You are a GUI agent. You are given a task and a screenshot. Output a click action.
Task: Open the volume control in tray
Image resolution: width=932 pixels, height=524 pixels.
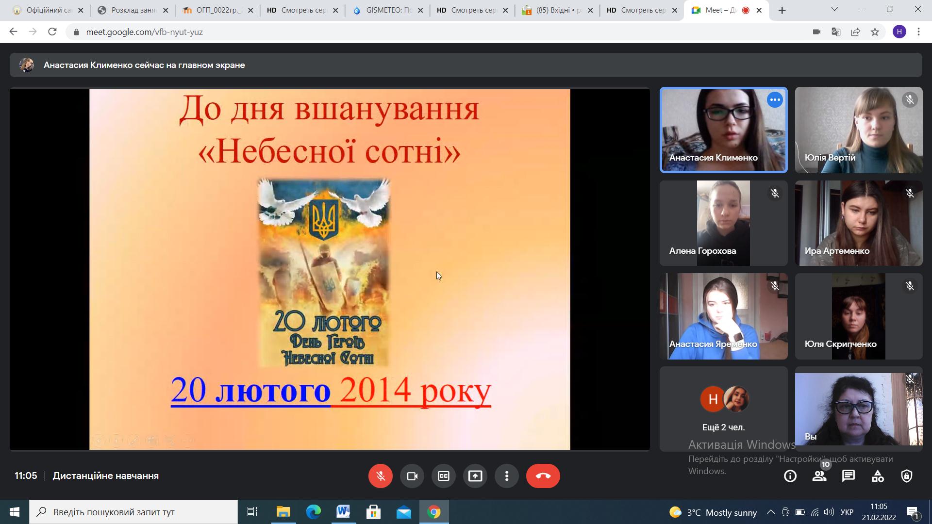click(829, 512)
